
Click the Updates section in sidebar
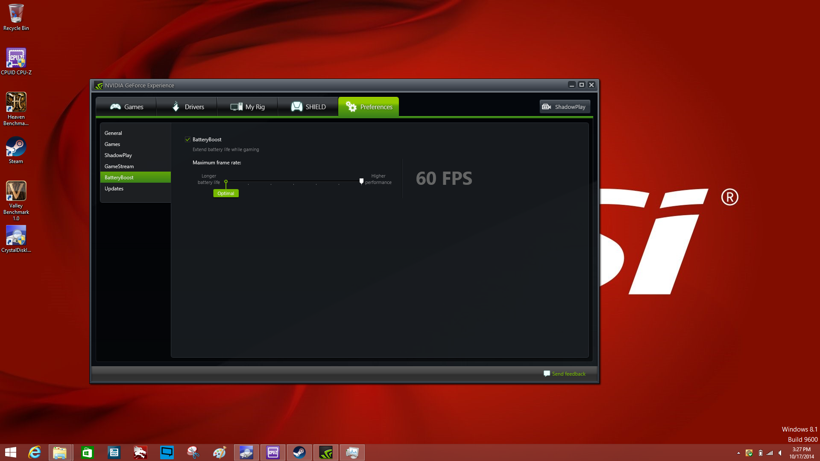114,188
